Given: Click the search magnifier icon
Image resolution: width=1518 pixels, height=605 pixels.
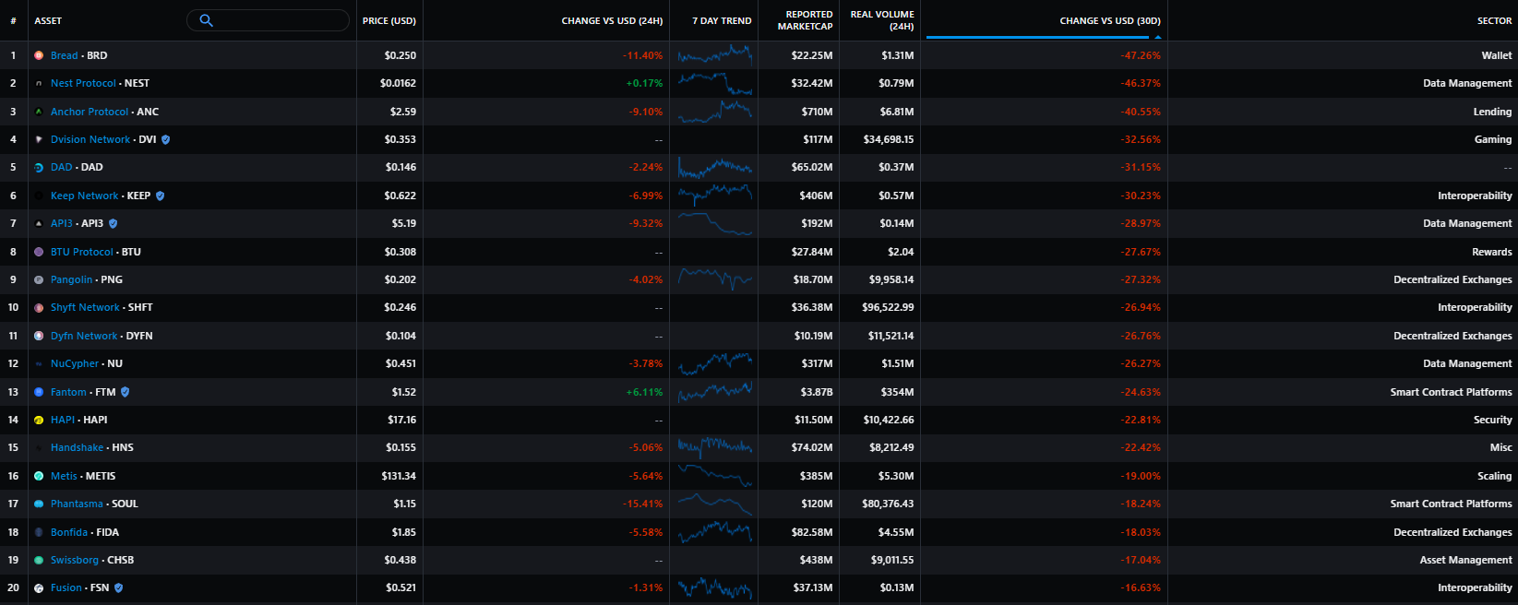Looking at the screenshot, I should click(207, 20).
